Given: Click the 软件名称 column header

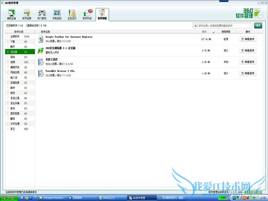Looking at the screenshot, I should tap(116, 32).
